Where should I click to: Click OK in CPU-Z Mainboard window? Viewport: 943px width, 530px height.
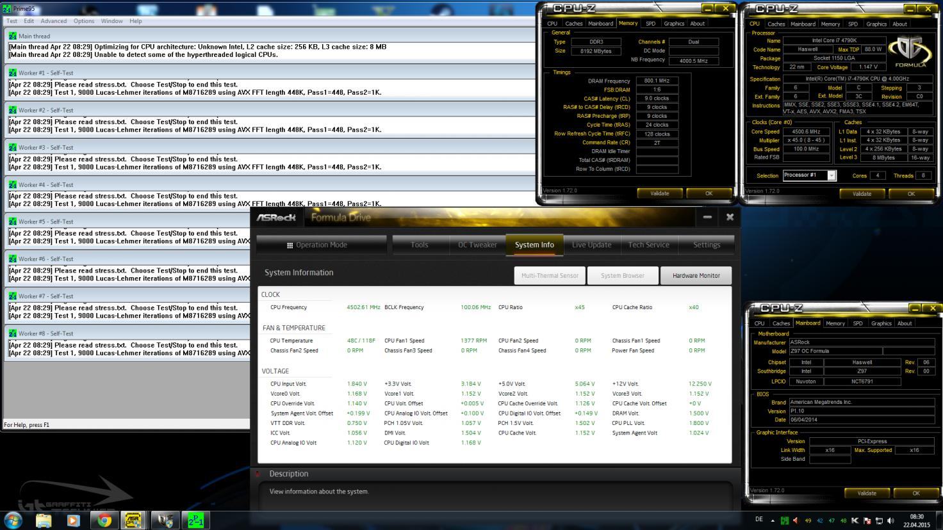[x=915, y=493]
